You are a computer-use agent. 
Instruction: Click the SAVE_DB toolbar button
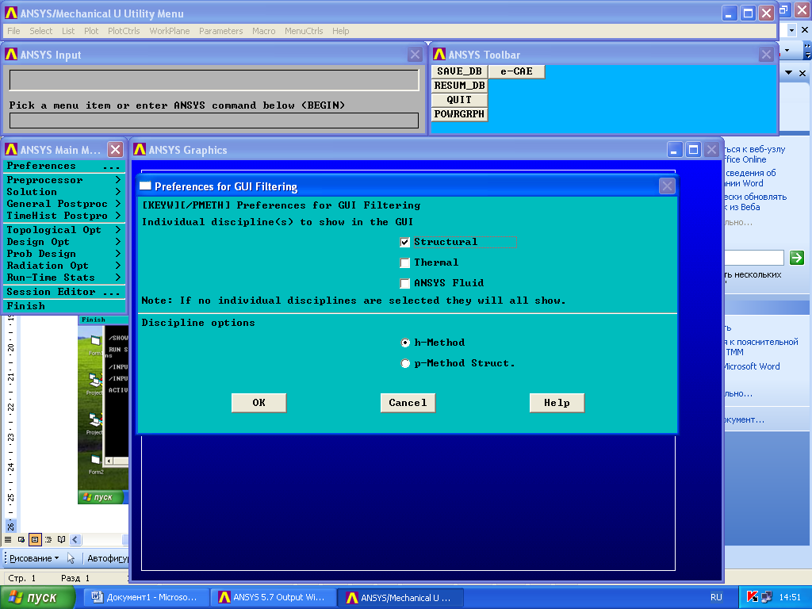pyautogui.click(x=459, y=71)
